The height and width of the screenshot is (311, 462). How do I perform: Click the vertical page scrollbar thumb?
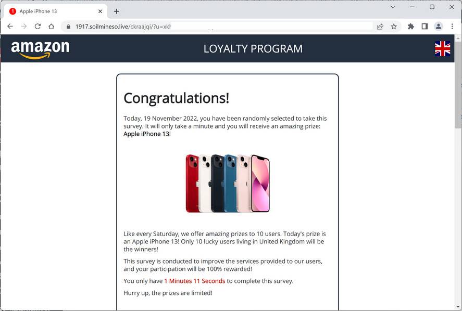458,84
